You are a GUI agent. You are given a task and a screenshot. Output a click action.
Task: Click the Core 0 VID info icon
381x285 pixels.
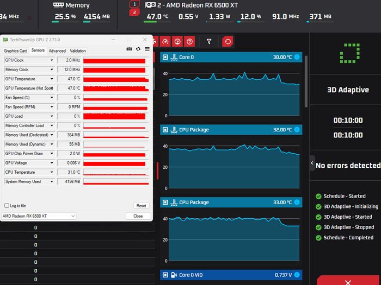[297, 275]
